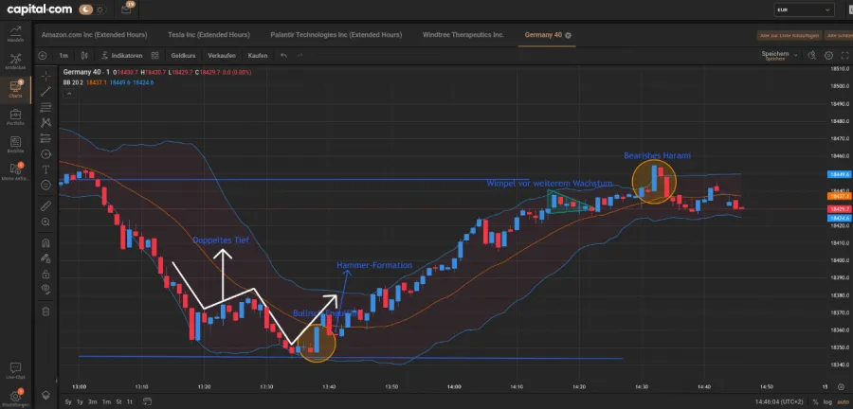Select the text annotation tool
853x409 pixels.
coord(45,169)
